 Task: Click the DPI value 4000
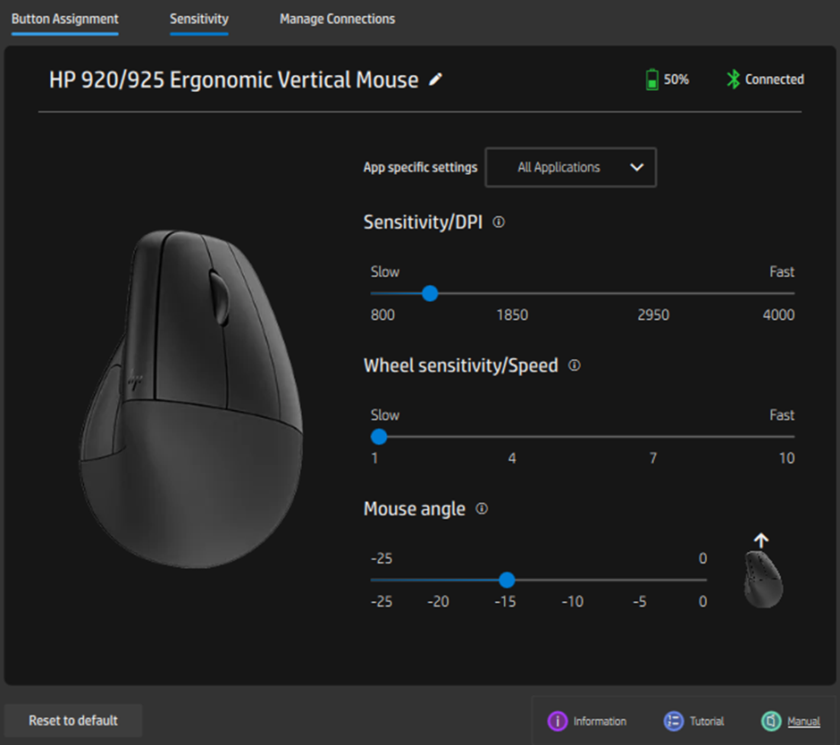778,315
